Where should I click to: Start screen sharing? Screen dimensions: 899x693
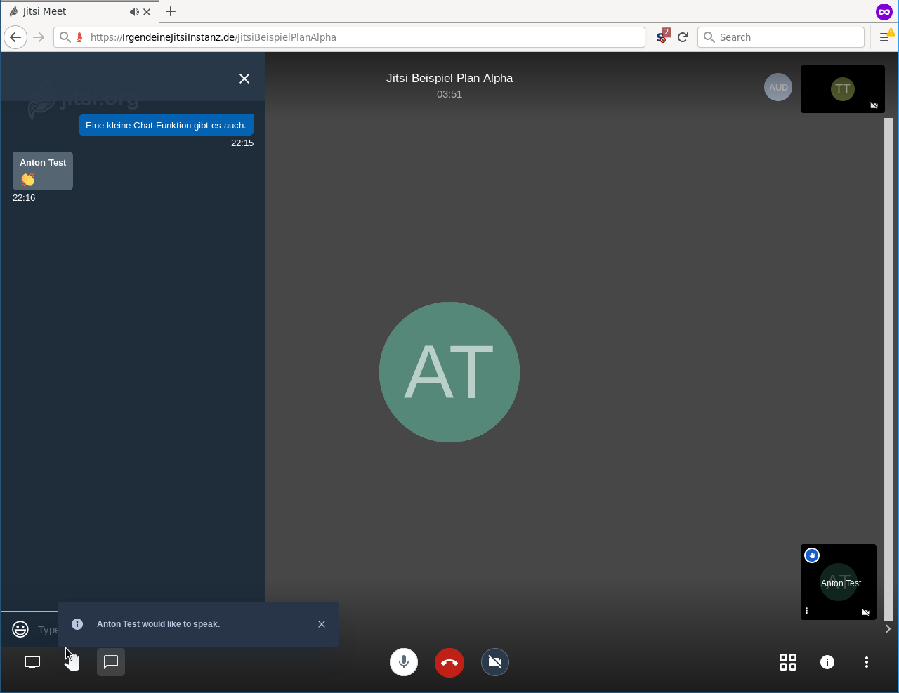32,662
